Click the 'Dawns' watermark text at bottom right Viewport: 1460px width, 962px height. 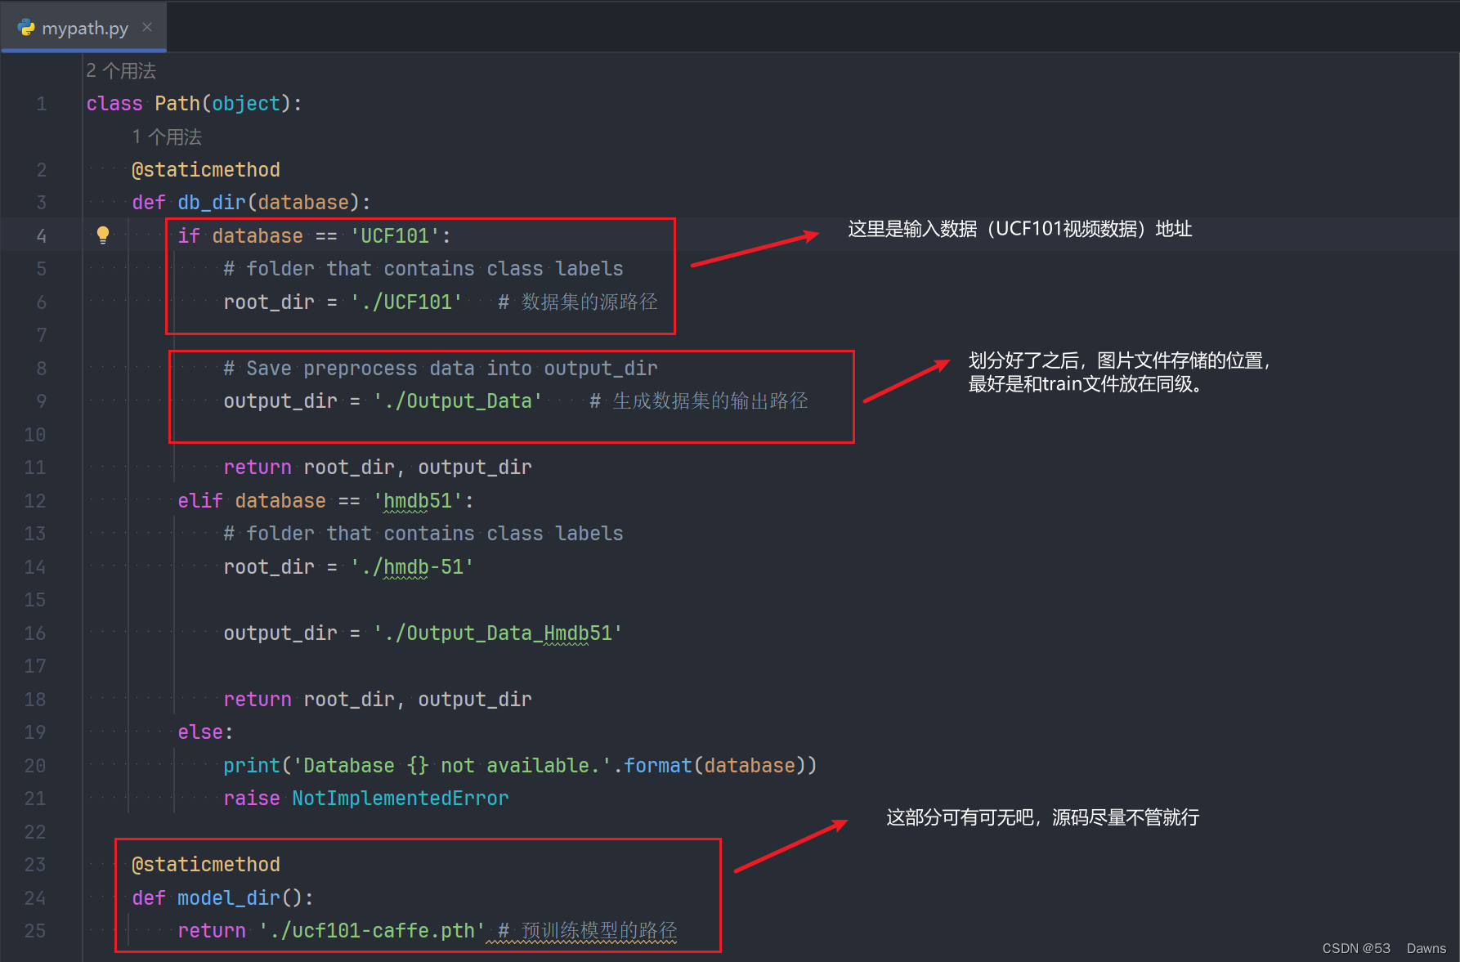[1426, 948]
